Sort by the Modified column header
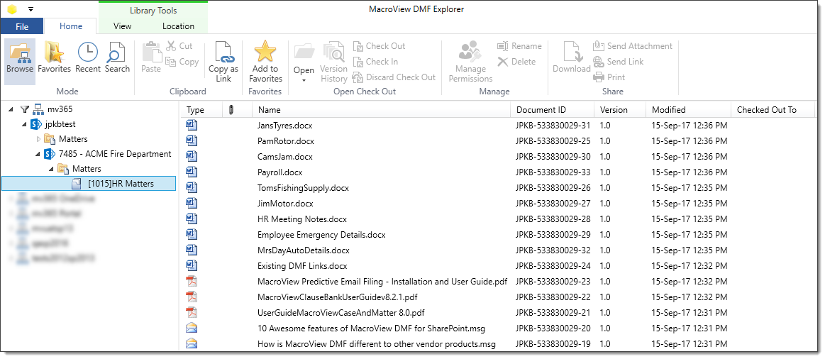 688,110
